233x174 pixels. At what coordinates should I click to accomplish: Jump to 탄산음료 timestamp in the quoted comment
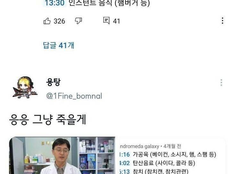tap(125, 163)
